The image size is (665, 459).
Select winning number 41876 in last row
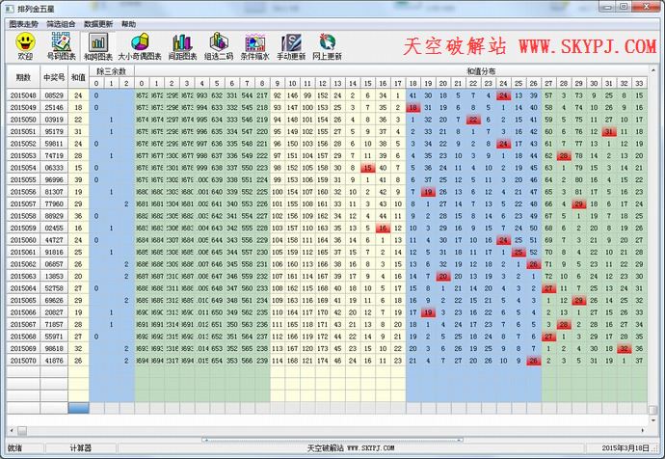(x=55, y=360)
